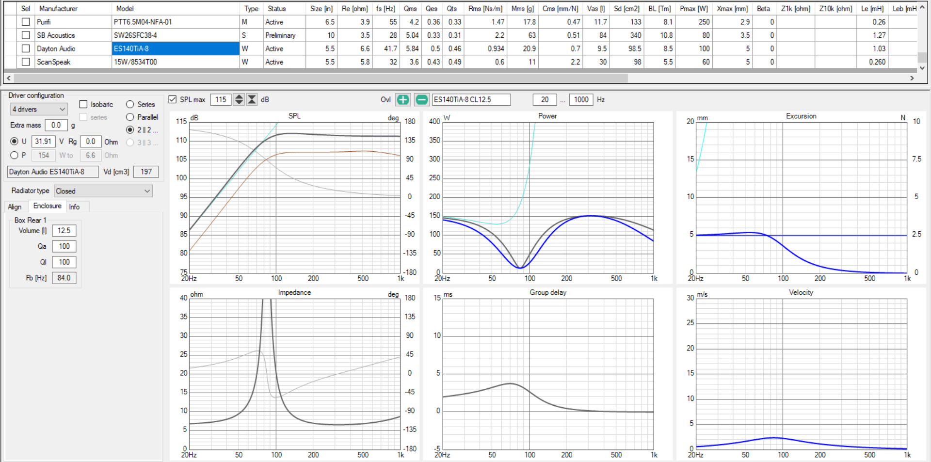Click the Excursion graph
Screen dimensions: 931x462
point(802,197)
